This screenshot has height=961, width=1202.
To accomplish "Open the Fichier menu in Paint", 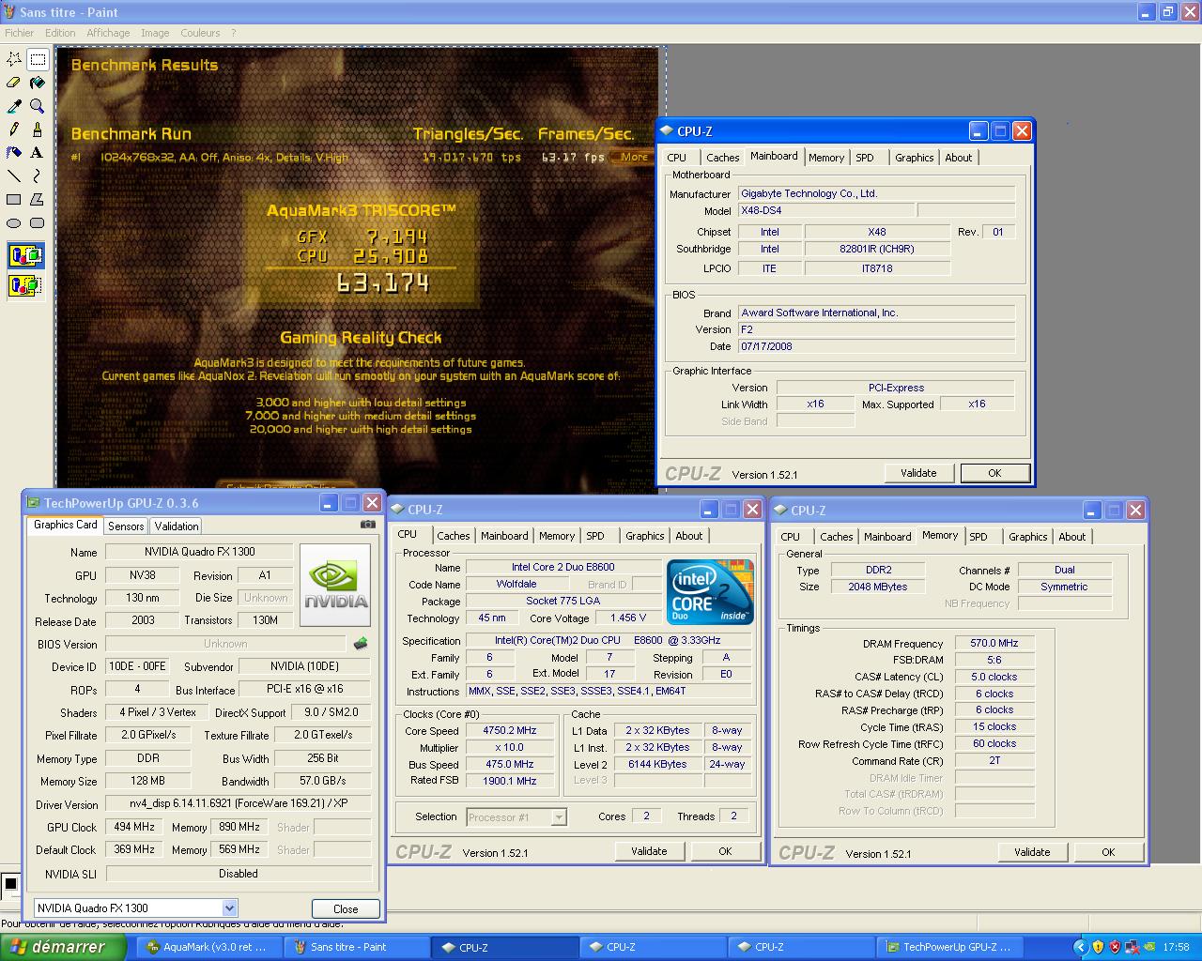I will click(x=20, y=33).
